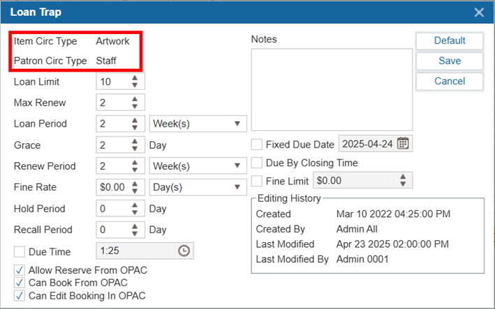Increase the Recall Period value
495x309 pixels.
[135, 226]
